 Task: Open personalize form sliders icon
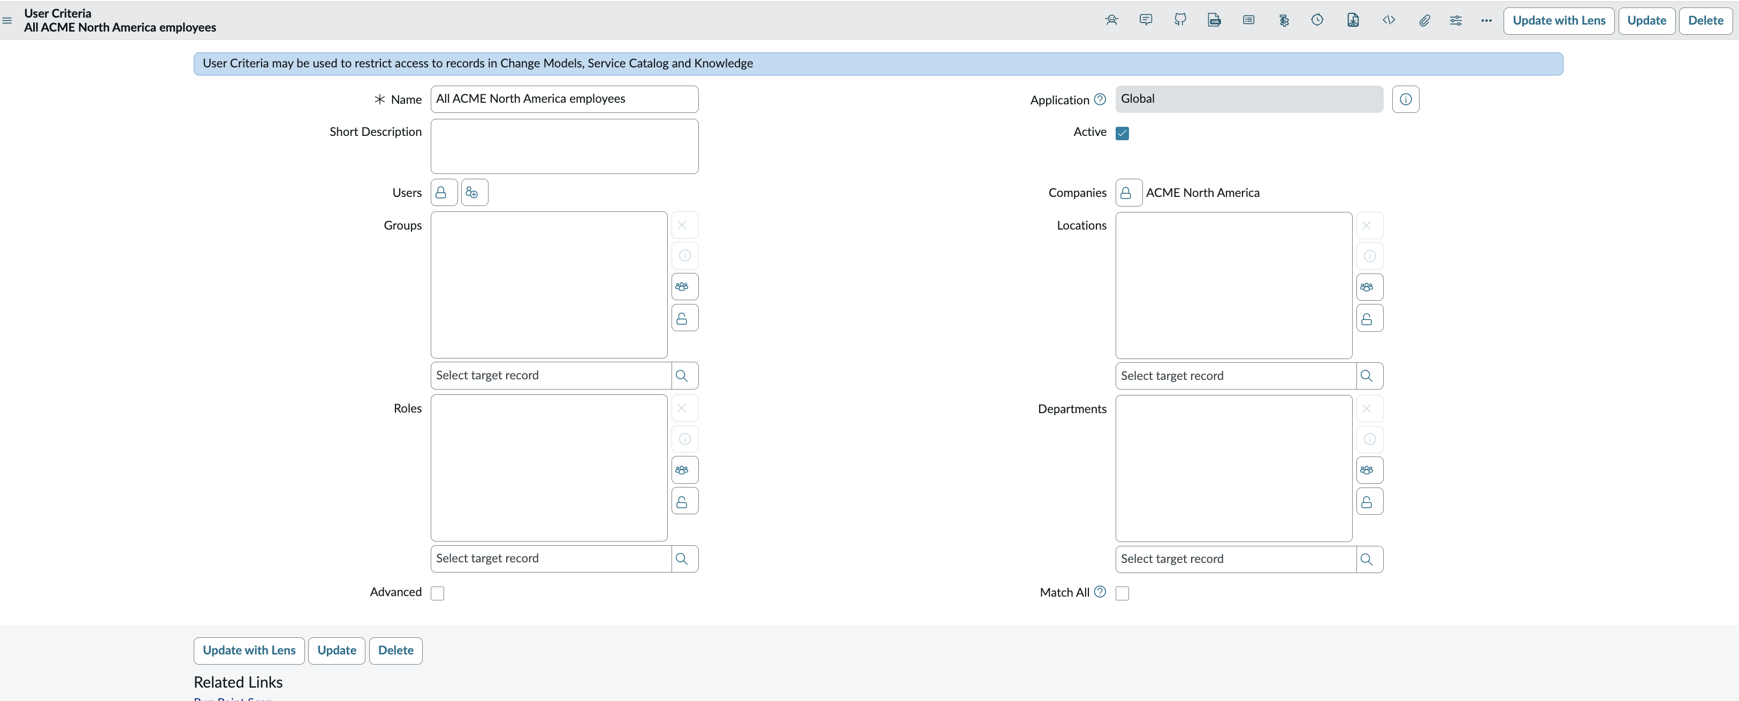[1455, 20]
